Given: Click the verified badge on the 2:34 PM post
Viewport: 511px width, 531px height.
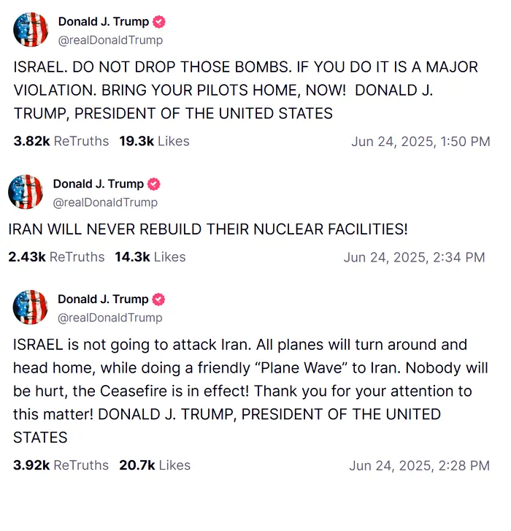Looking at the screenshot, I should (x=154, y=184).
